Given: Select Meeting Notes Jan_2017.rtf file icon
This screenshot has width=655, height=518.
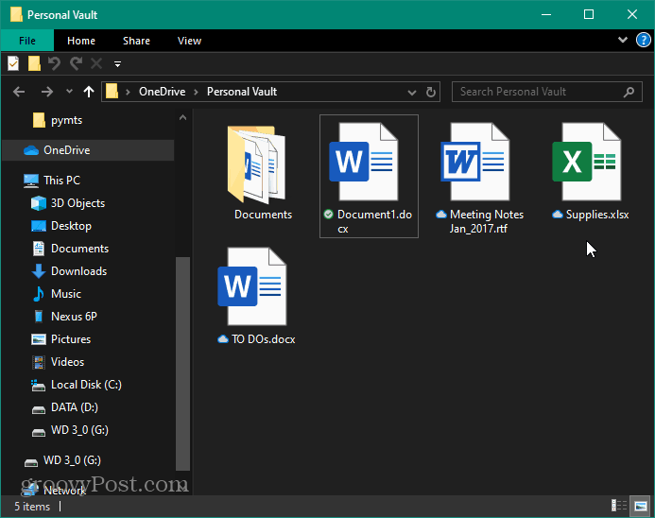Looking at the screenshot, I should click(x=475, y=162).
